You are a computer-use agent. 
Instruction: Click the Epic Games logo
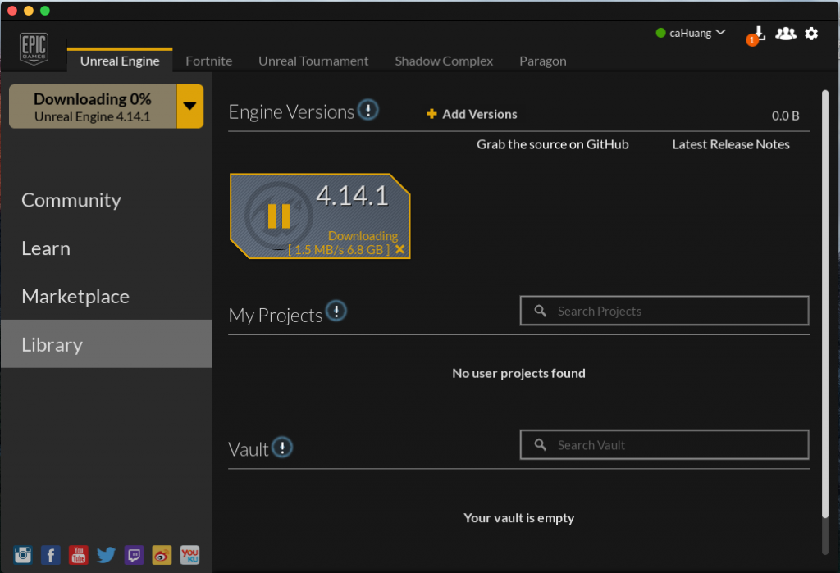(x=34, y=48)
